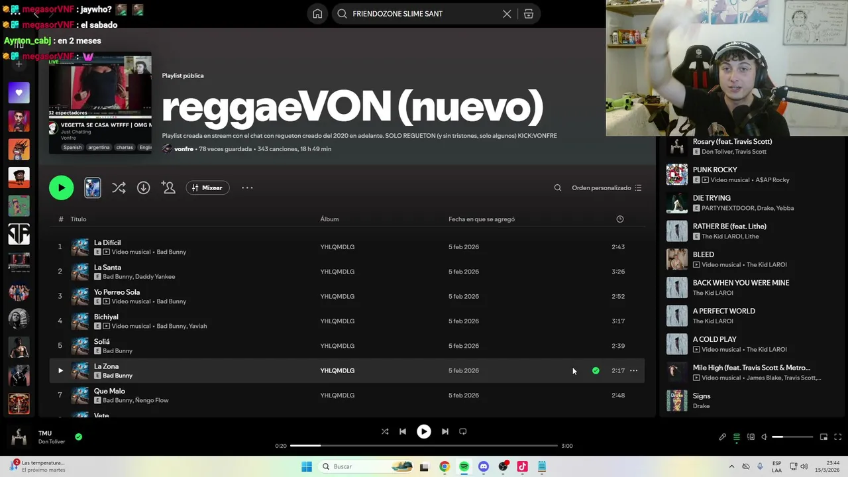Open Ñengo Flow artist link under Que Malo
The image size is (848, 477).
[x=152, y=400]
